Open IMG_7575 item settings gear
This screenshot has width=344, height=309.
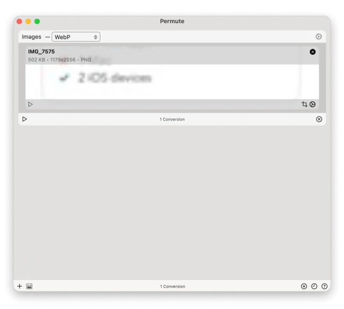click(312, 104)
